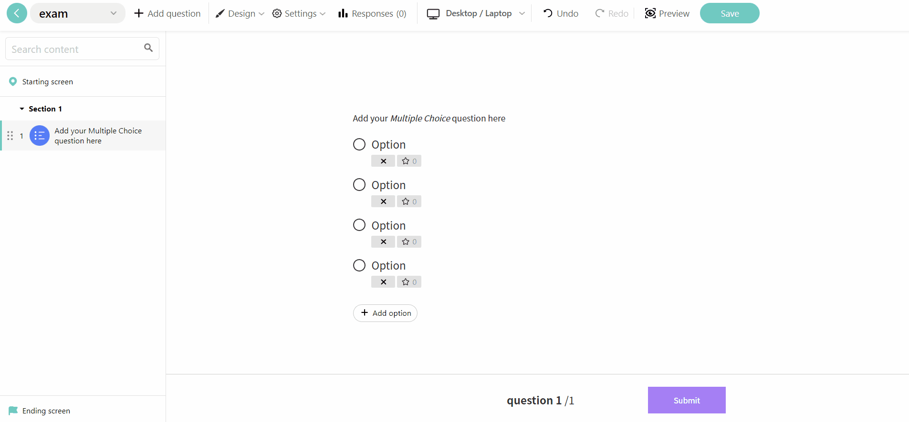This screenshot has height=422, width=909.
Task: Click the Multiple Choice question icon in sidebar
Action: pos(39,136)
